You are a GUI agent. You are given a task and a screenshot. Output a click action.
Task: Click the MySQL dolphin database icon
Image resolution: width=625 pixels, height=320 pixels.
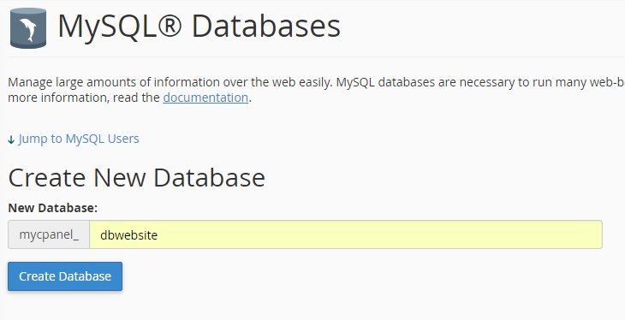(28, 28)
